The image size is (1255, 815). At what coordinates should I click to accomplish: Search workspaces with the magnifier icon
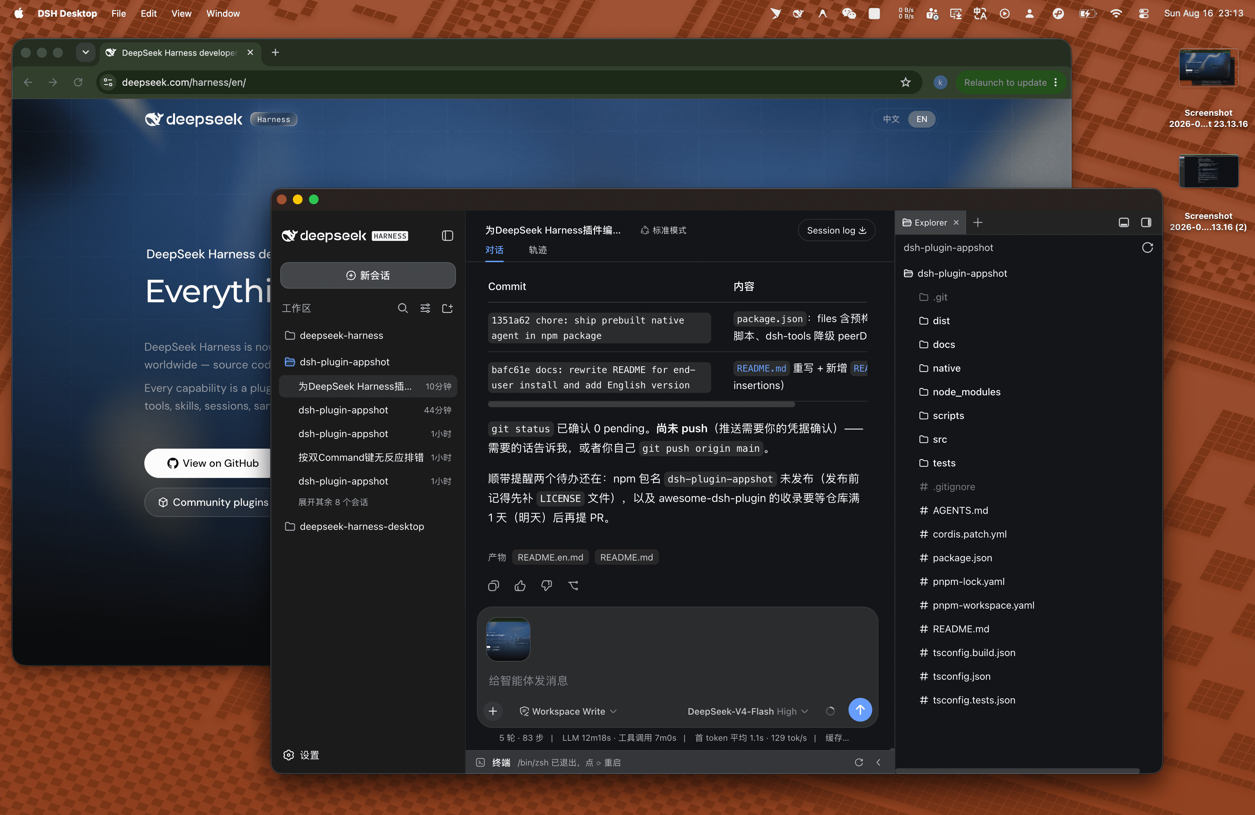tap(403, 308)
